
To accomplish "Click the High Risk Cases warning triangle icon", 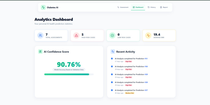I will (76, 36).
